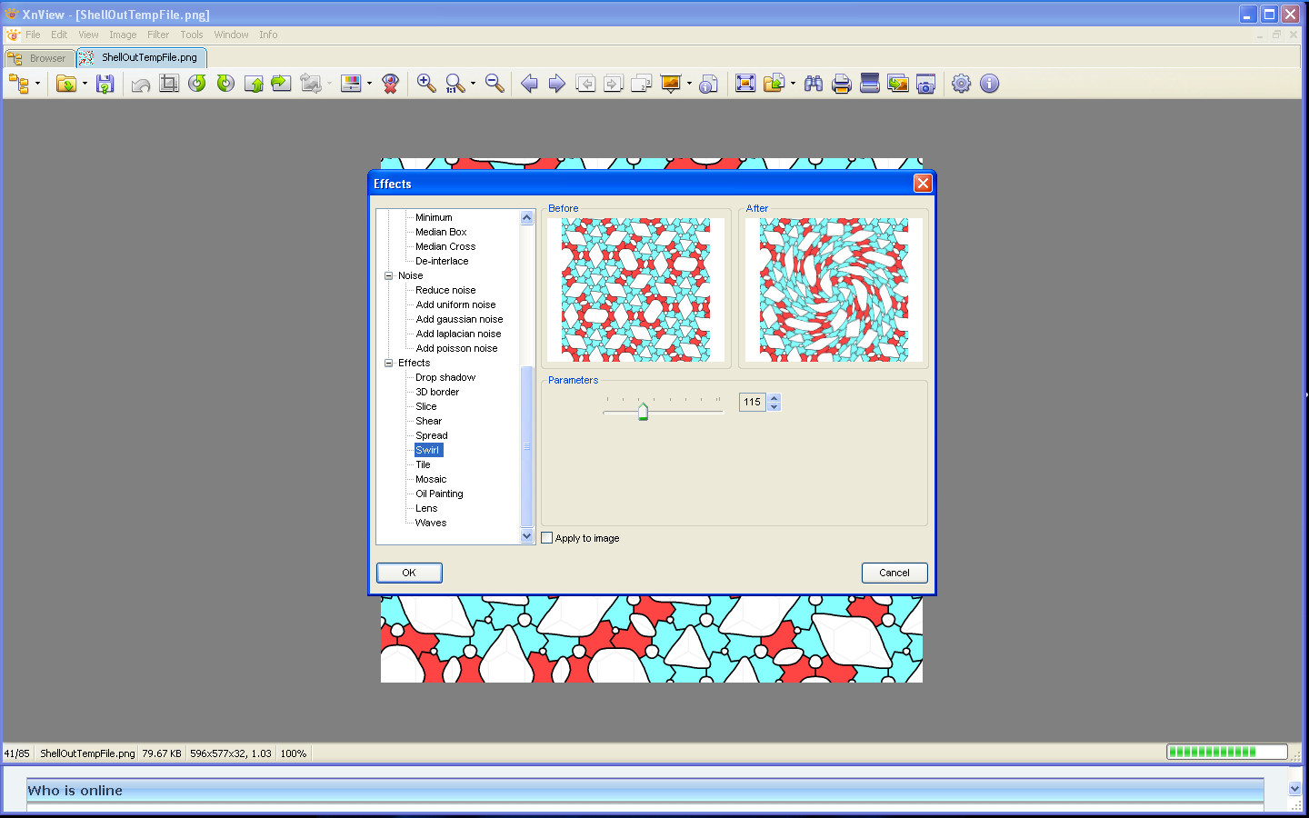Screen dimensions: 1309x818
Task: Select Waves effect in list
Action: click(431, 523)
